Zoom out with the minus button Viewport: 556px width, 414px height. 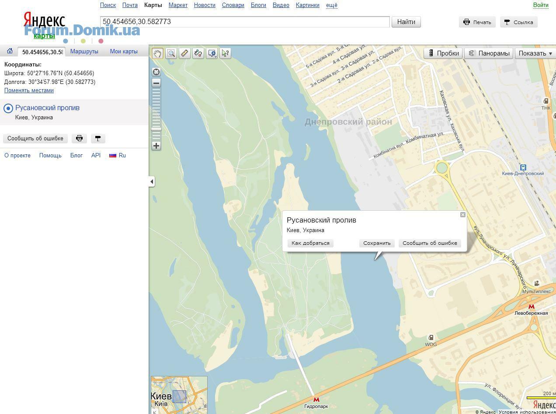(156, 83)
